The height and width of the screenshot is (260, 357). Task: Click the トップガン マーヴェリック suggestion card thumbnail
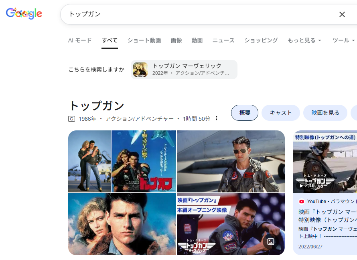140,69
